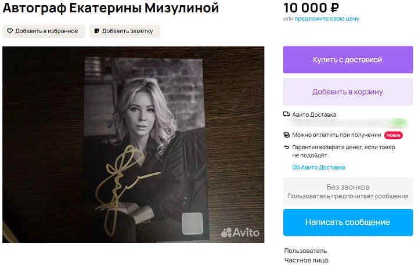
Task: Click the return arrow icon beside Гарантия возврата
Action: pyautogui.click(x=287, y=147)
